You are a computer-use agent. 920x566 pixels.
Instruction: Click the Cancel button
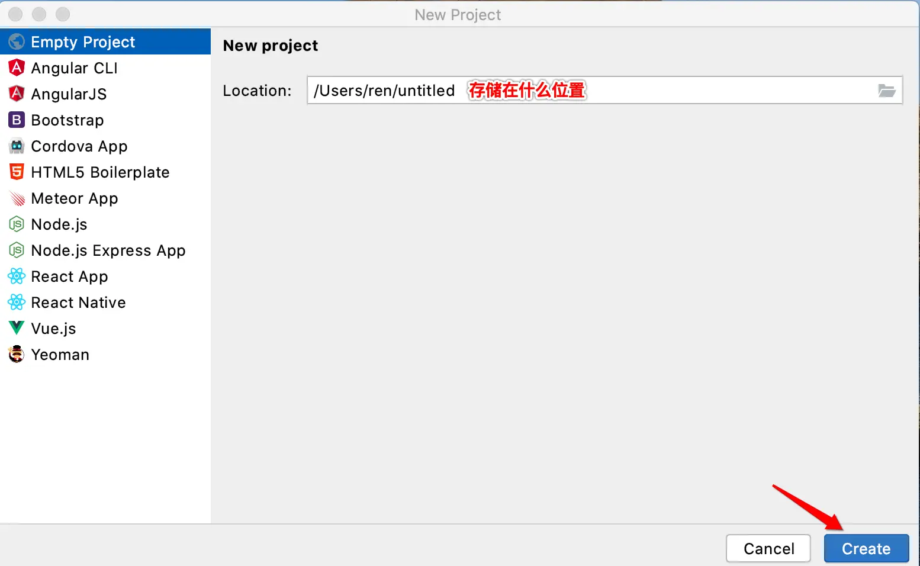tap(768, 548)
